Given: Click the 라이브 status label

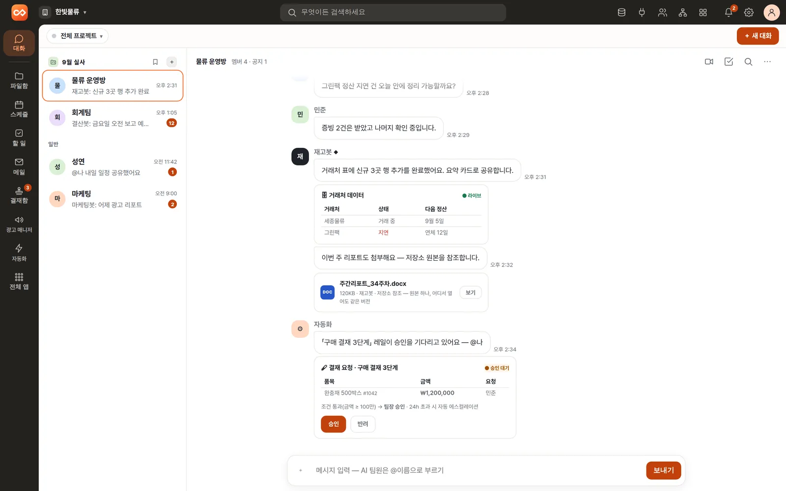Looking at the screenshot, I should [472, 195].
